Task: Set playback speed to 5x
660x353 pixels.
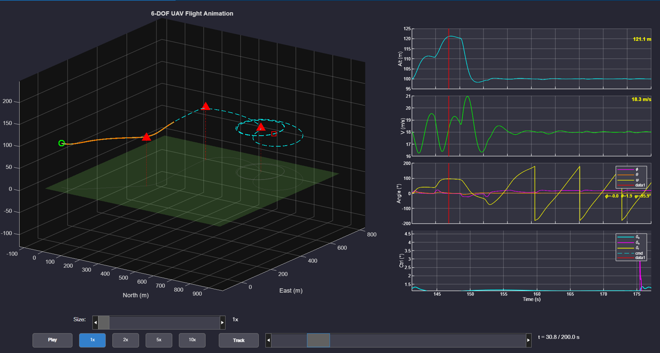Action: coord(159,340)
